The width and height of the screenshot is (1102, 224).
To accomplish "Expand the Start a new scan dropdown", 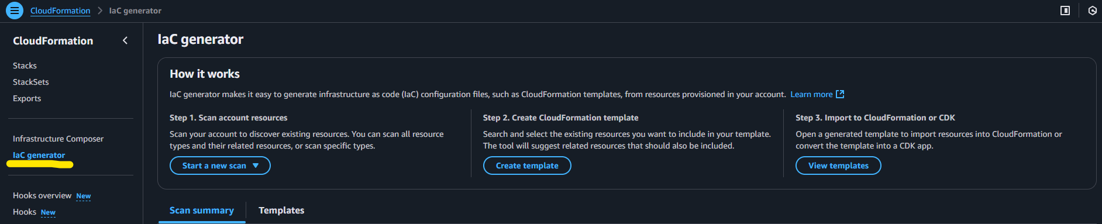I will [x=220, y=166].
